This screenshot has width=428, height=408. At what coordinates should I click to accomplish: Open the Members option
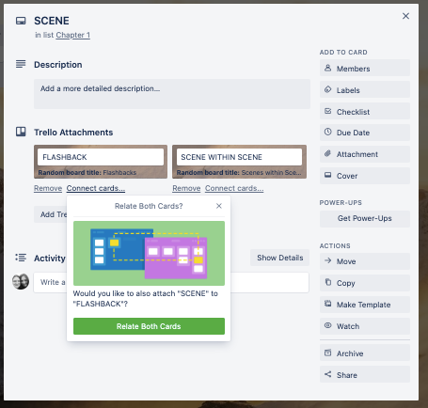click(365, 68)
